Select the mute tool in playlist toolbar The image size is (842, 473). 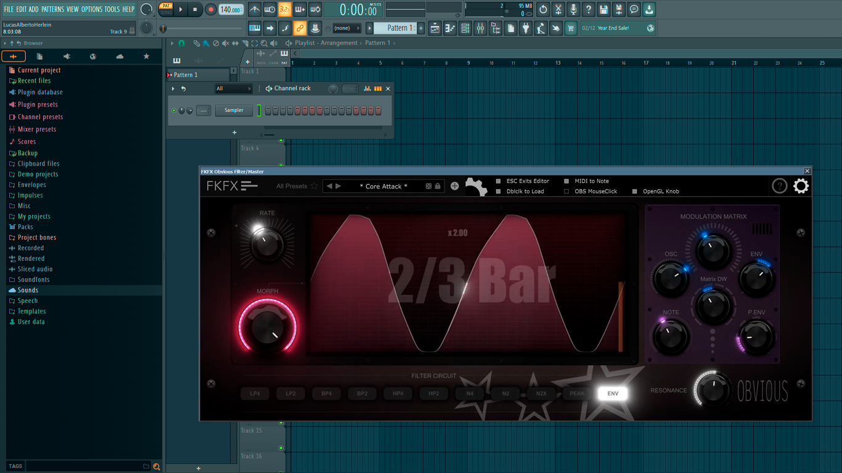pyautogui.click(x=226, y=43)
